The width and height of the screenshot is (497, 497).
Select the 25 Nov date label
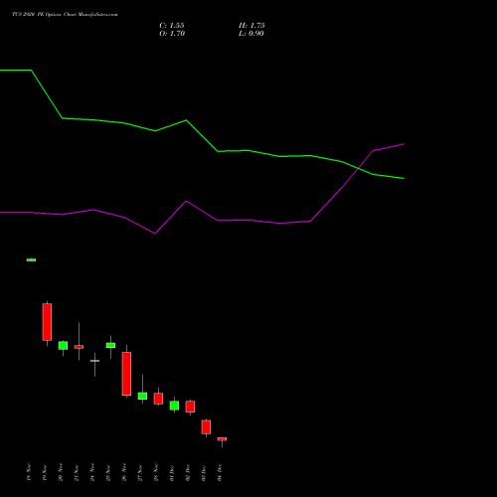108,472
